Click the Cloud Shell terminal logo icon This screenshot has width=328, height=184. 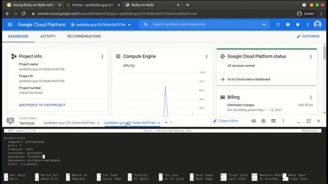[x=10, y=121]
